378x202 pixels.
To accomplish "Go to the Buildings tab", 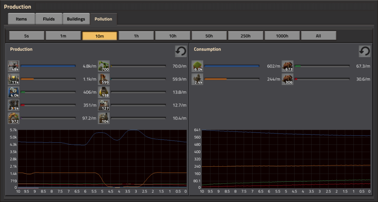I will click(x=76, y=19).
